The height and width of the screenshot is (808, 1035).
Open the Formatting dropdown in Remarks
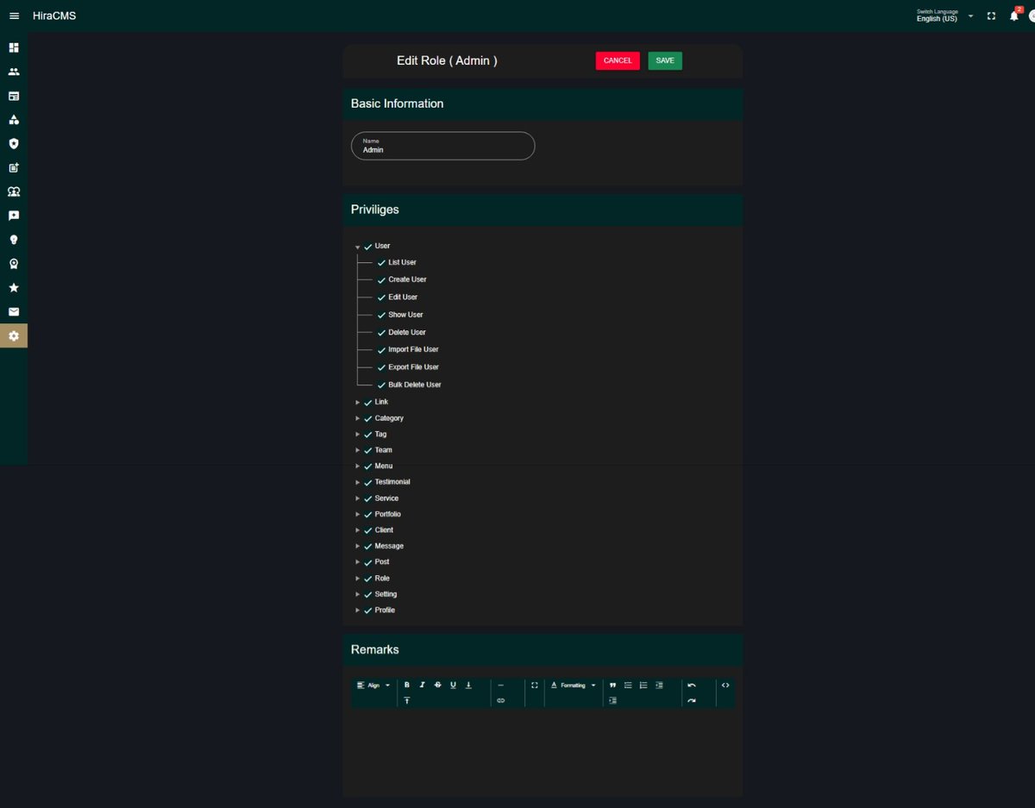[x=573, y=686]
